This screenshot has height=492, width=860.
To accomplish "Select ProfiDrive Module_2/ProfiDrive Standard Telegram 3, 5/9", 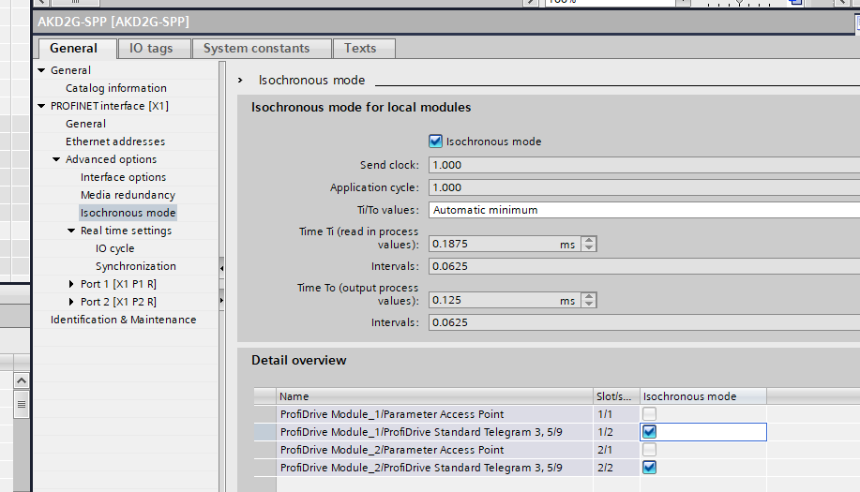I will [x=434, y=468].
